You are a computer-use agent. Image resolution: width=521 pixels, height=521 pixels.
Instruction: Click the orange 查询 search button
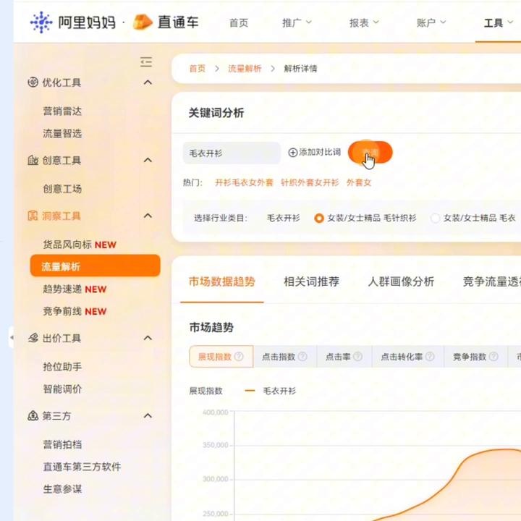point(370,152)
